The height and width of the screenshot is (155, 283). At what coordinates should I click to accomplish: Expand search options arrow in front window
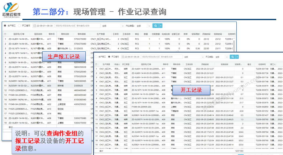(x=237, y=57)
